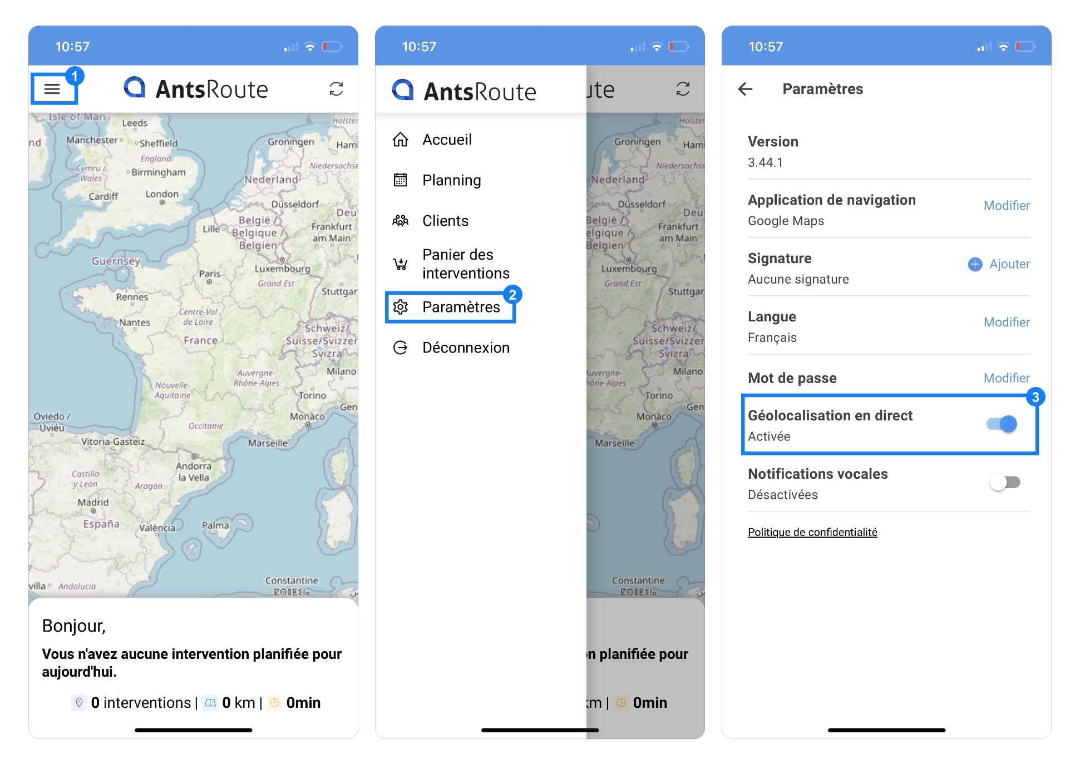
Task: Click the plus icon next to Ajouter
Action: tap(975, 264)
